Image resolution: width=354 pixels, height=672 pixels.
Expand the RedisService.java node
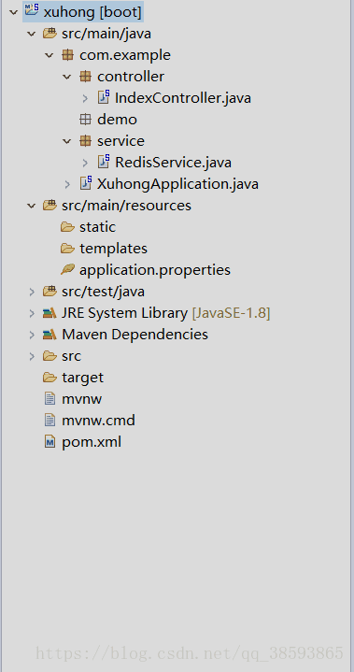(85, 163)
